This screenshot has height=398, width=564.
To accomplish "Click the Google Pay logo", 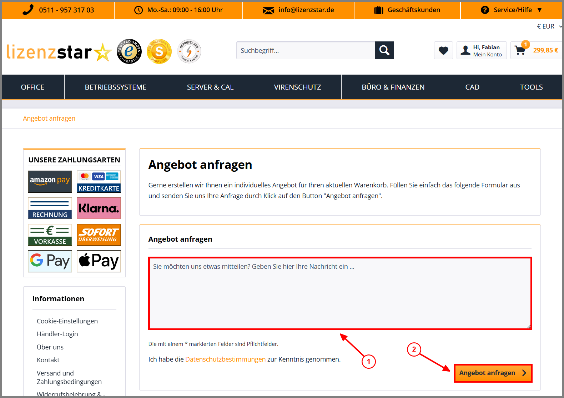I will point(50,261).
